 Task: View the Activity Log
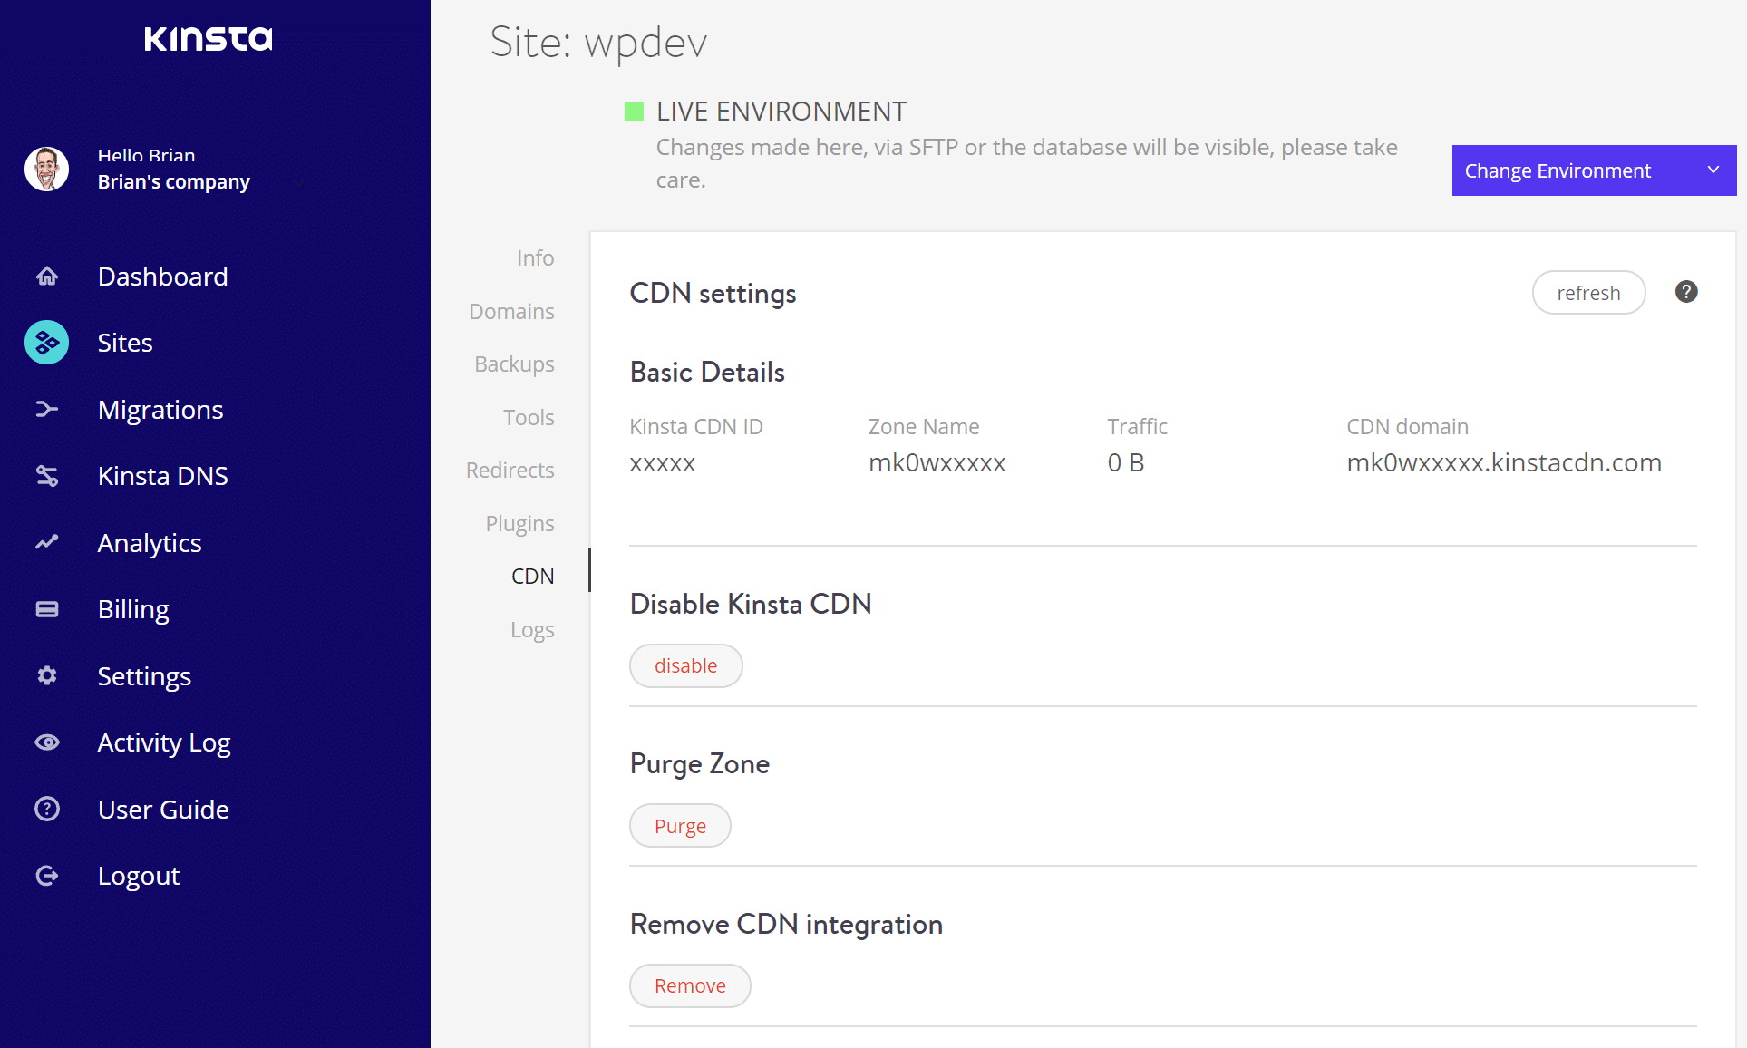click(x=164, y=742)
